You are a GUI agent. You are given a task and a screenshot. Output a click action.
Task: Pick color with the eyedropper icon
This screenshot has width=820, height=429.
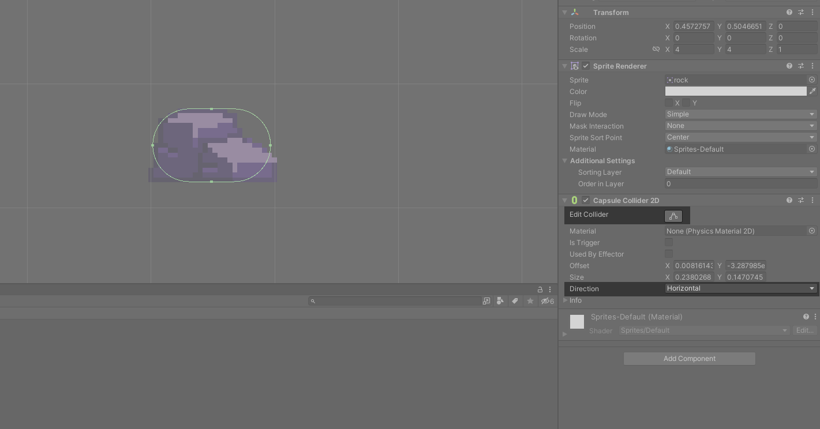pos(812,91)
